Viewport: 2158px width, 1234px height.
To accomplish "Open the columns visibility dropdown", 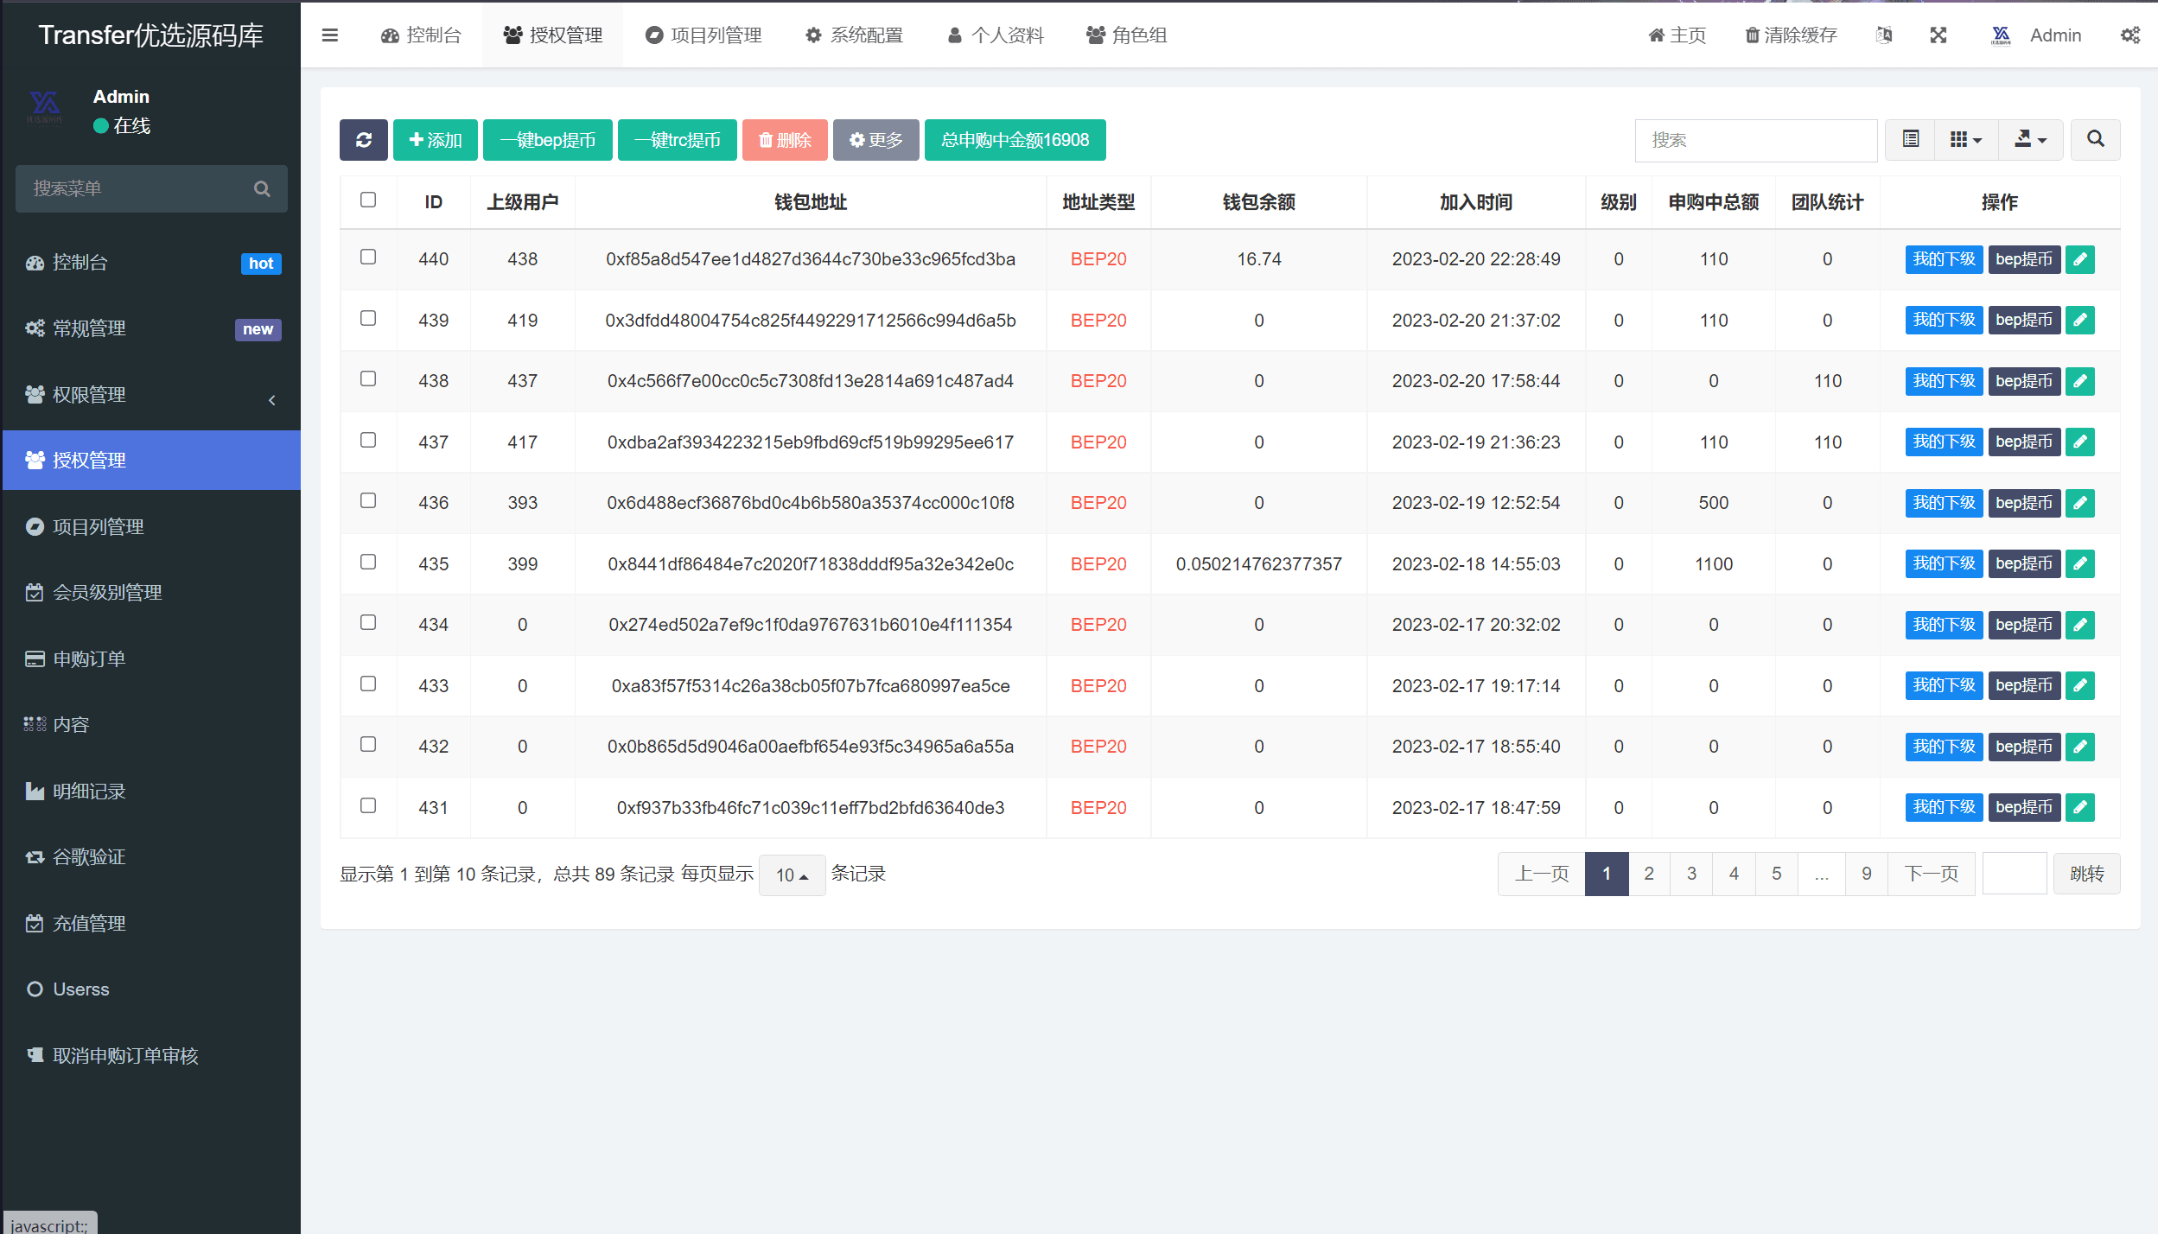I will click(x=1965, y=139).
